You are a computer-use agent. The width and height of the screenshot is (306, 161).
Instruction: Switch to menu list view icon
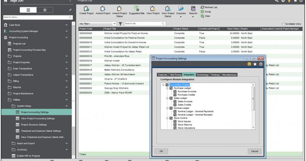click(x=28, y=10)
